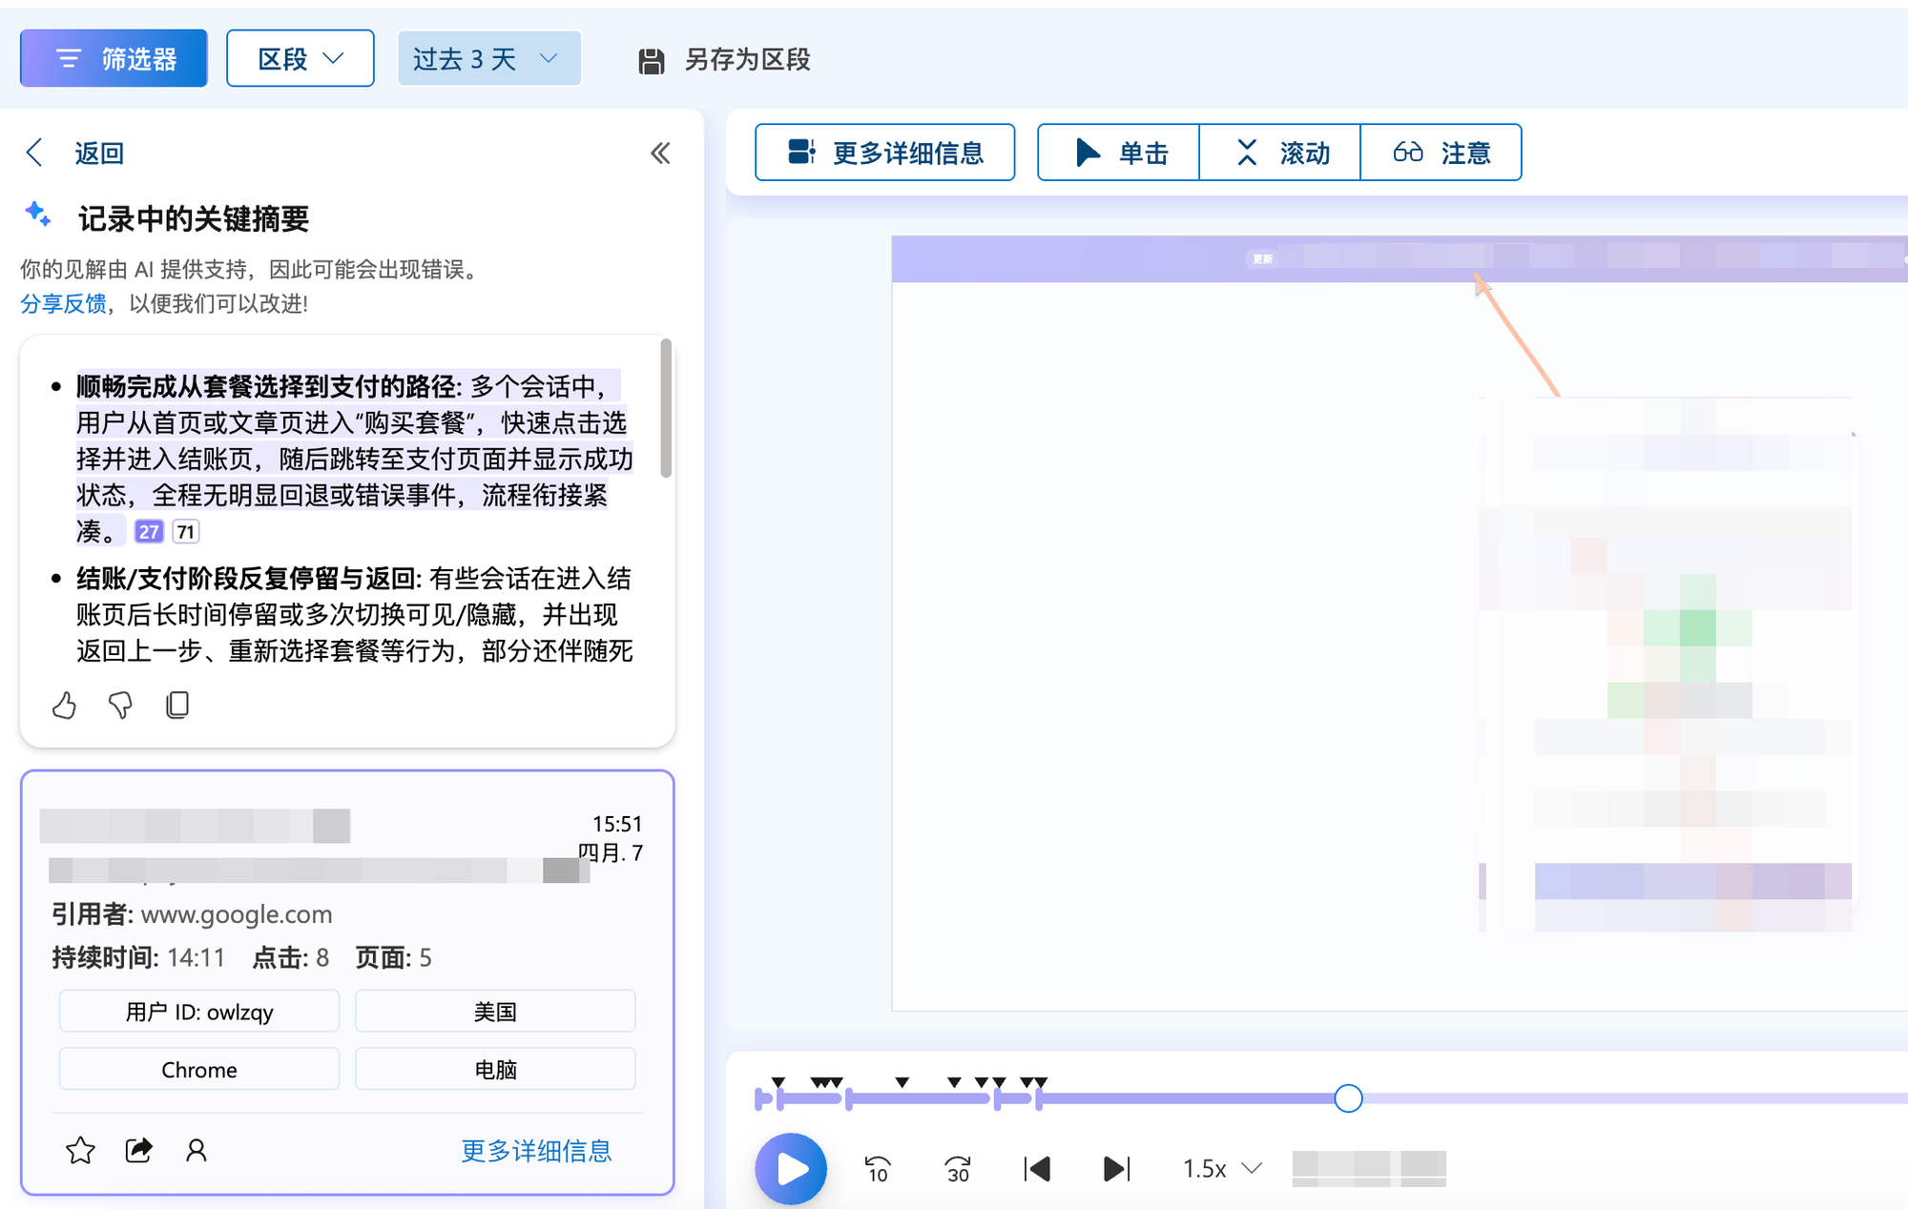Open the 筛选器 filter panel
Image resolution: width=1908 pixels, height=1209 pixels.
[x=114, y=59]
